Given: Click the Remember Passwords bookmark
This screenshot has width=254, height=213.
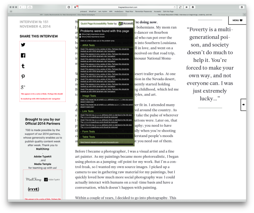Looking at the screenshot, I should 144,11.
